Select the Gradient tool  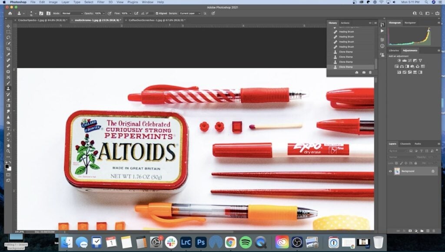[x=8, y=105]
